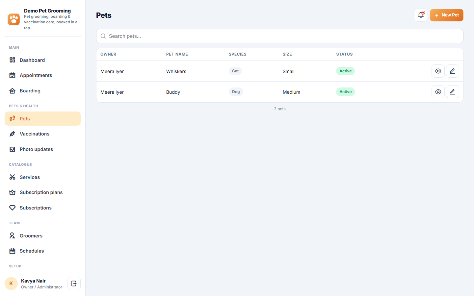This screenshot has width=474, height=296.
Task: Click the Services scissors icon
Action: coord(13,177)
